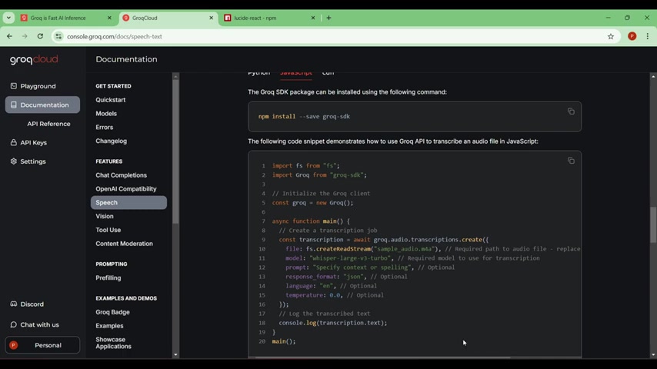The height and width of the screenshot is (369, 657).
Task: Open the Vision docs page
Action: (x=105, y=216)
